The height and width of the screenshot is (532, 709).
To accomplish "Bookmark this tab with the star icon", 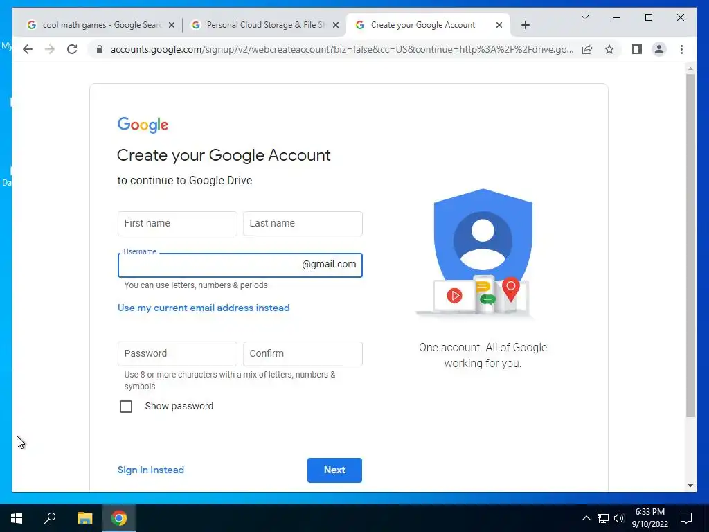I will [x=609, y=49].
